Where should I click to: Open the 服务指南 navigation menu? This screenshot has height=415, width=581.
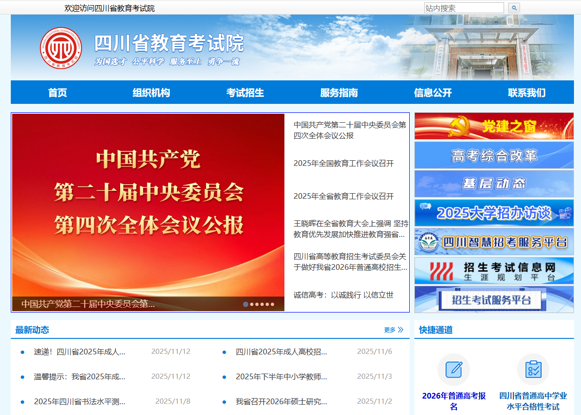pos(339,93)
